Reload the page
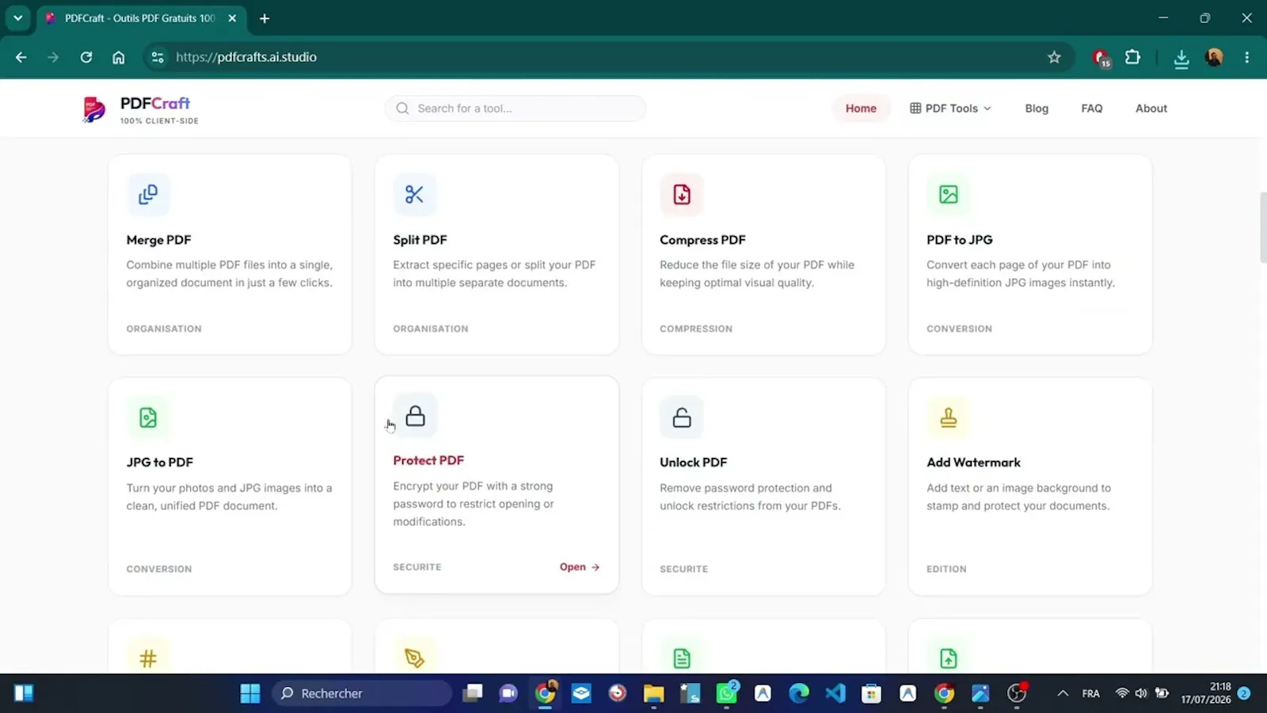Viewport: 1267px width, 713px height. click(x=86, y=57)
